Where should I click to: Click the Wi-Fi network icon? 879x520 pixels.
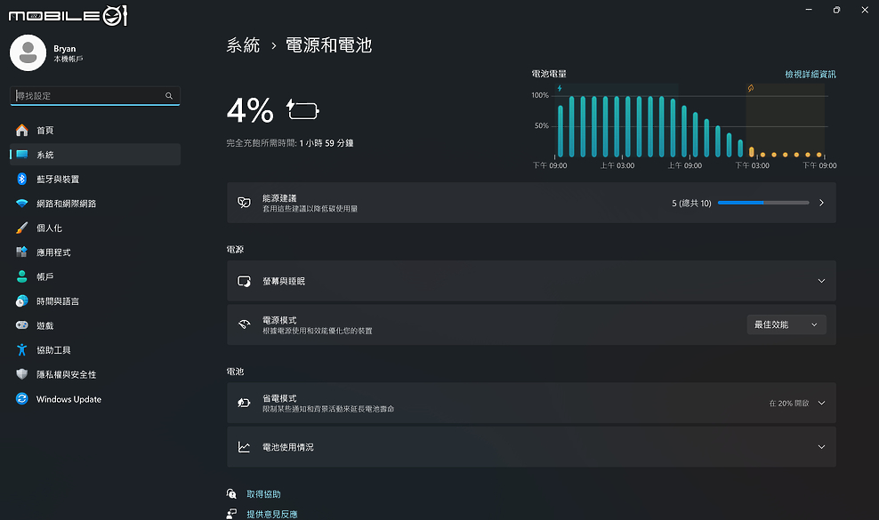click(22, 204)
